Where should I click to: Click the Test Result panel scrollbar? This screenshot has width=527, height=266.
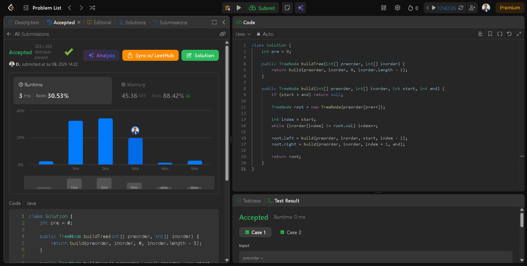(522, 220)
